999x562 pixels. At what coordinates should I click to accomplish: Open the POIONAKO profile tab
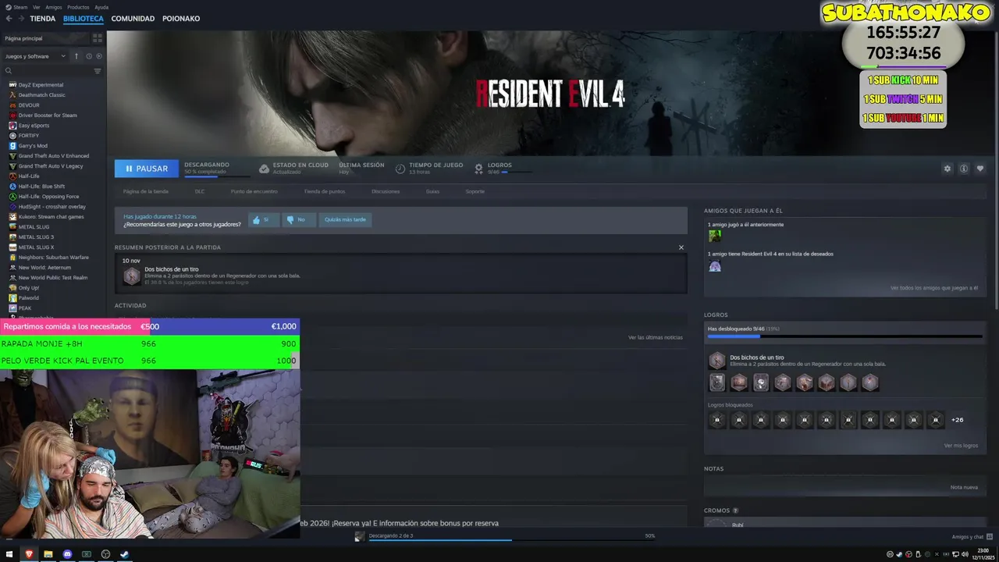181,19
